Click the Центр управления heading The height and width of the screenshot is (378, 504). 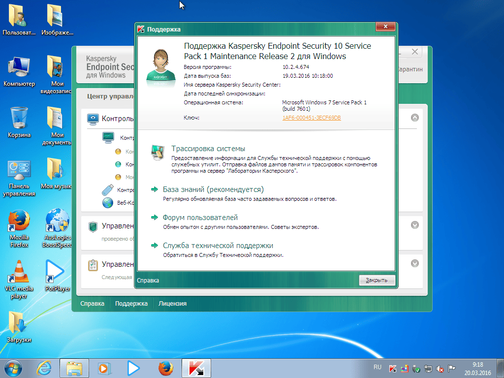110,96
